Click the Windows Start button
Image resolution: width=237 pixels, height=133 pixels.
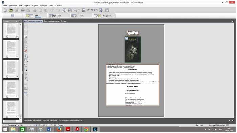(5, 129)
